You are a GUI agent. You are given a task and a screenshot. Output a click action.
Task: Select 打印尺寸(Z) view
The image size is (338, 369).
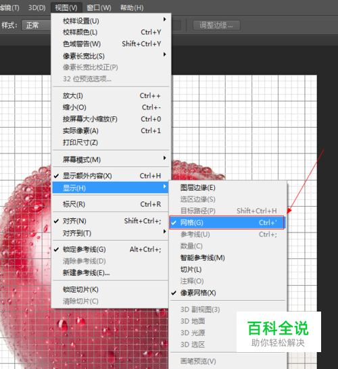111,143
